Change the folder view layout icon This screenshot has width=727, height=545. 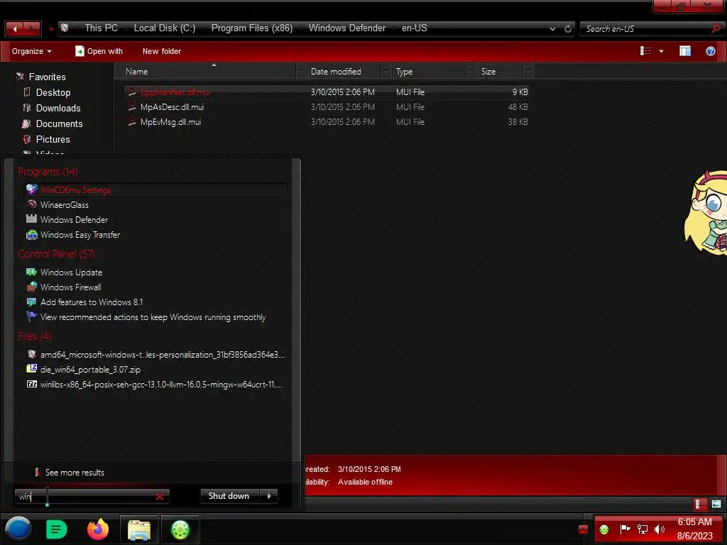645,51
